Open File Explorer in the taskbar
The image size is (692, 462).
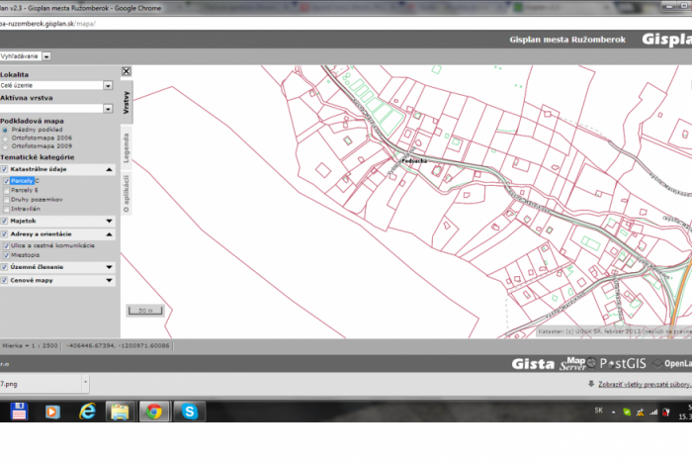click(x=121, y=411)
